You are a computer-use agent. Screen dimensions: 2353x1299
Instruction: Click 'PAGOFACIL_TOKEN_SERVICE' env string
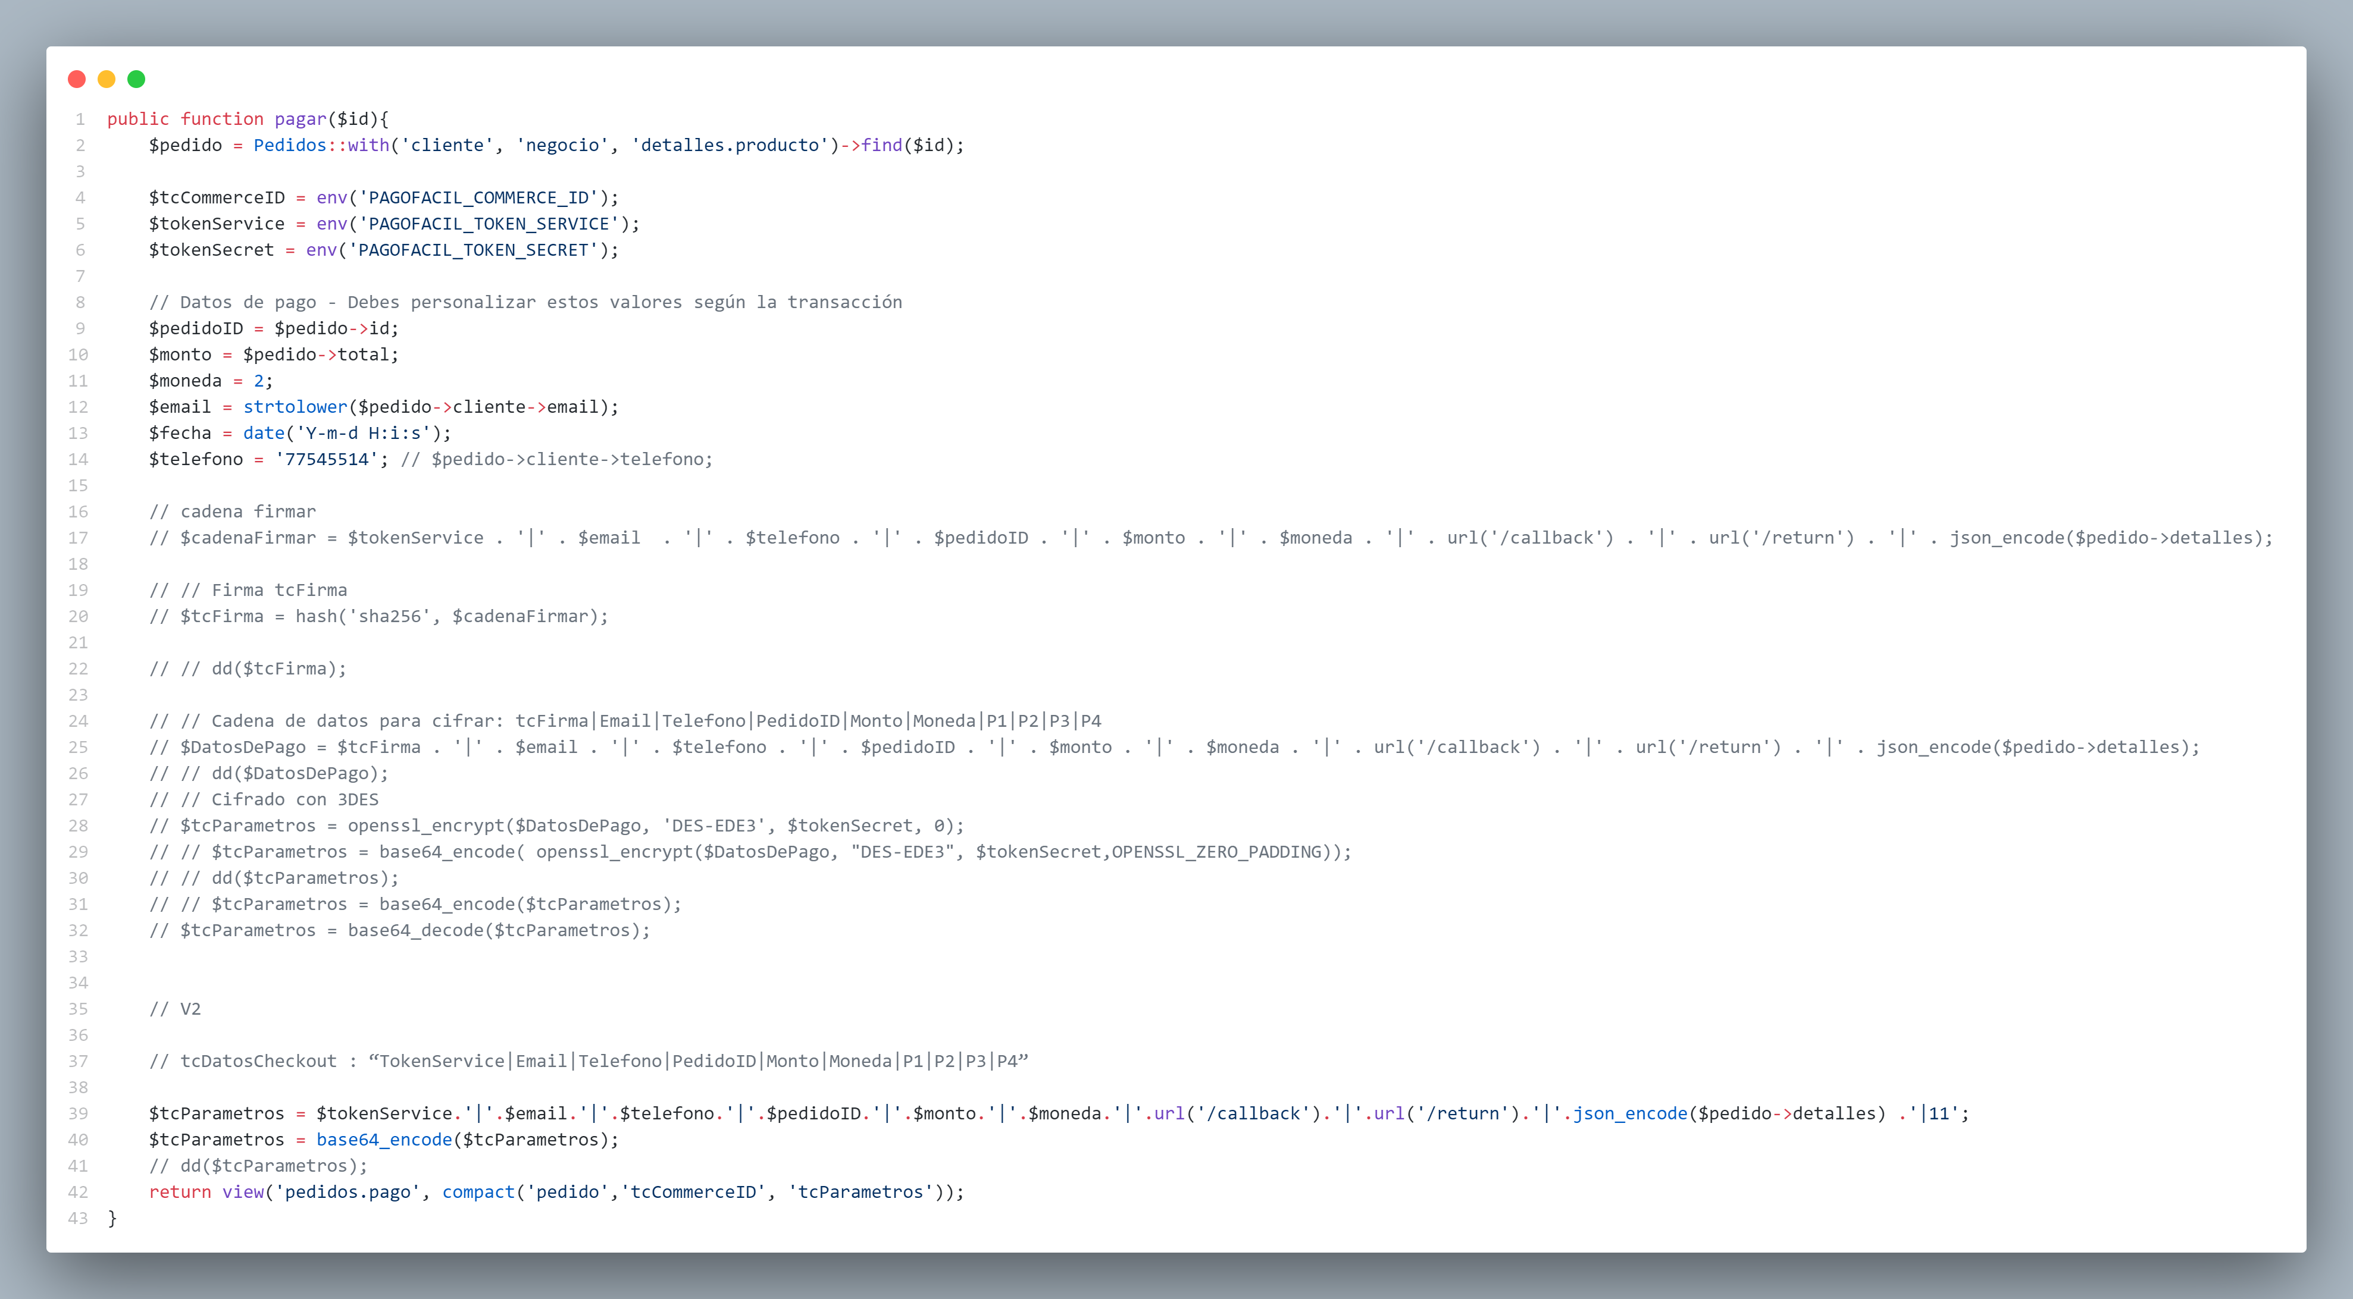point(489,224)
